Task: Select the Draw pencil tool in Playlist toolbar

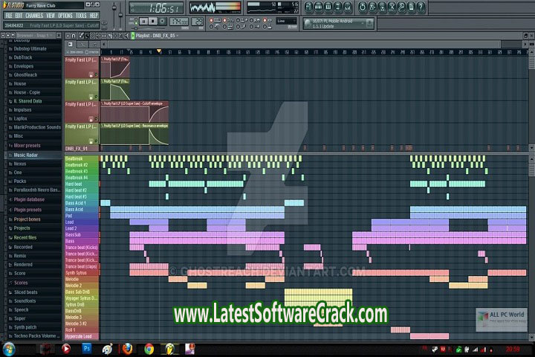Action: [x=81, y=36]
